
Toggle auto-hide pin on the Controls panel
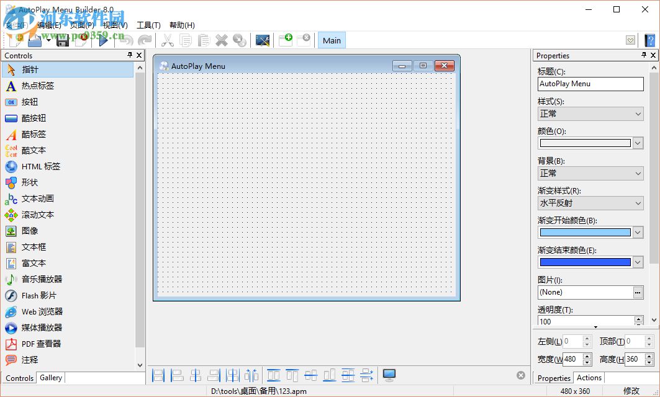pyautogui.click(x=130, y=55)
